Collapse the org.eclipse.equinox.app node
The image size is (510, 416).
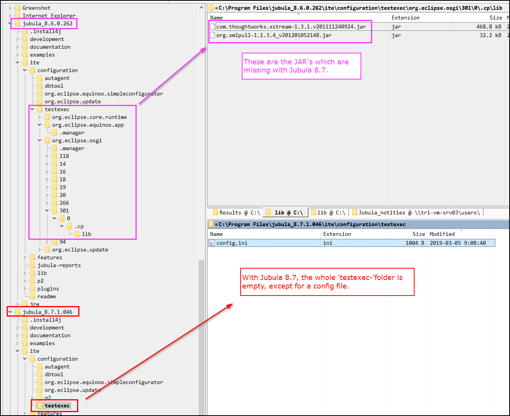(x=39, y=125)
